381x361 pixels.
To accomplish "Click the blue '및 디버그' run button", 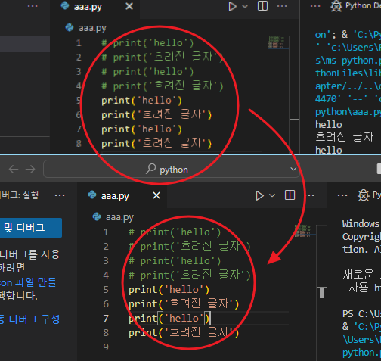I will coord(31,228).
